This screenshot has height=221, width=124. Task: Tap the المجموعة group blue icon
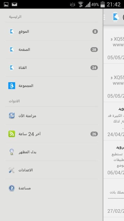[12, 86]
